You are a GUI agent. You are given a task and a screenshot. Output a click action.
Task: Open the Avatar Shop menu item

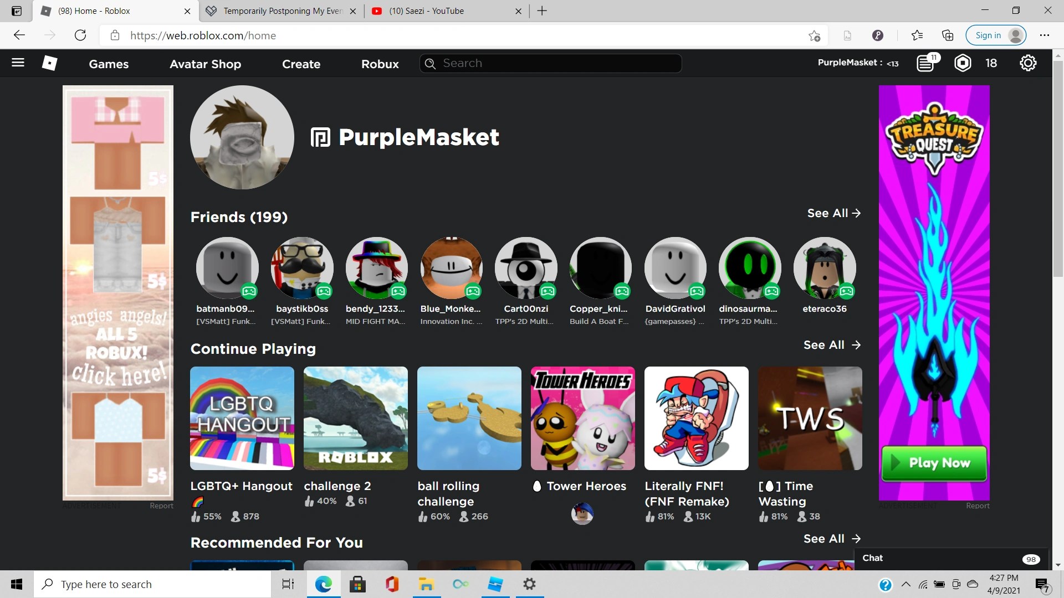point(205,64)
